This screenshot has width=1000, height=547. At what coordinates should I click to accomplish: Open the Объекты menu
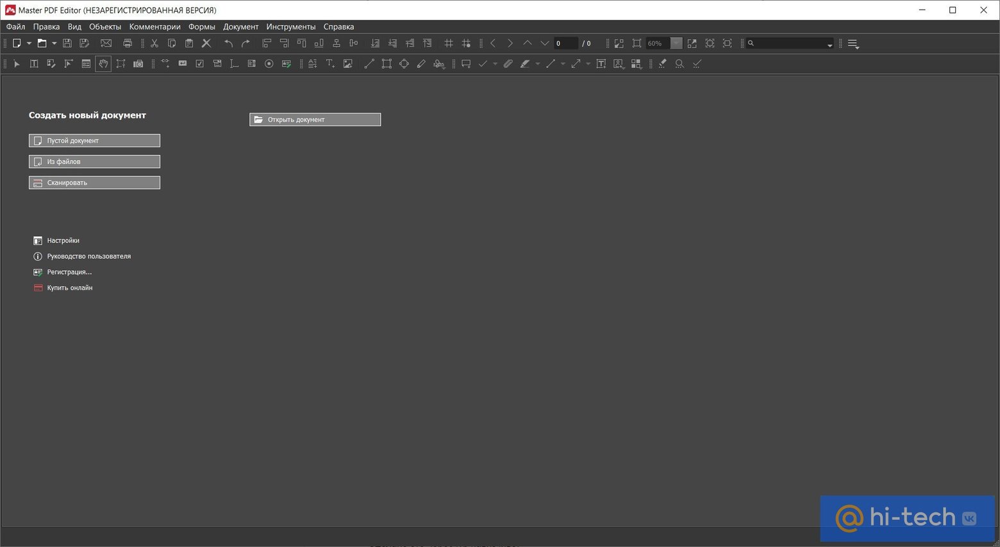(x=105, y=27)
